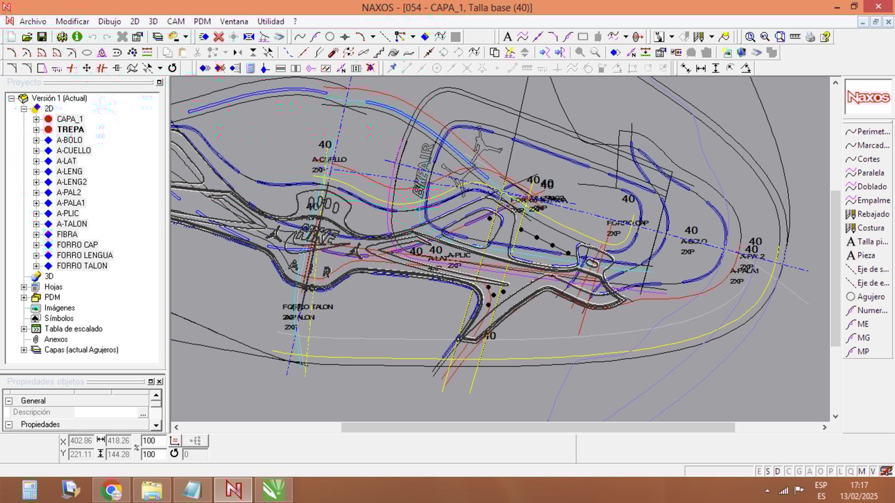Expand the TREPA layer node
The width and height of the screenshot is (895, 503).
pos(36,129)
